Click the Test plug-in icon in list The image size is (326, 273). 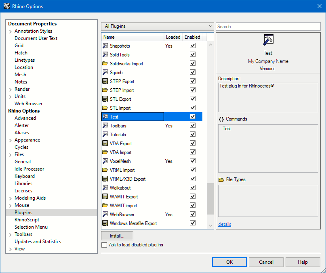[105, 117]
